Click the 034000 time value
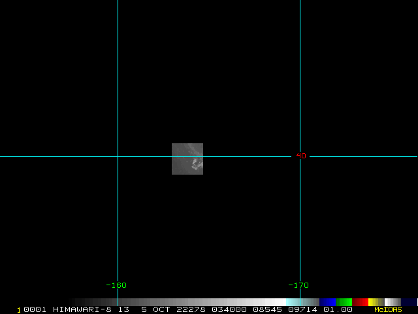418x314 pixels. coord(229,309)
